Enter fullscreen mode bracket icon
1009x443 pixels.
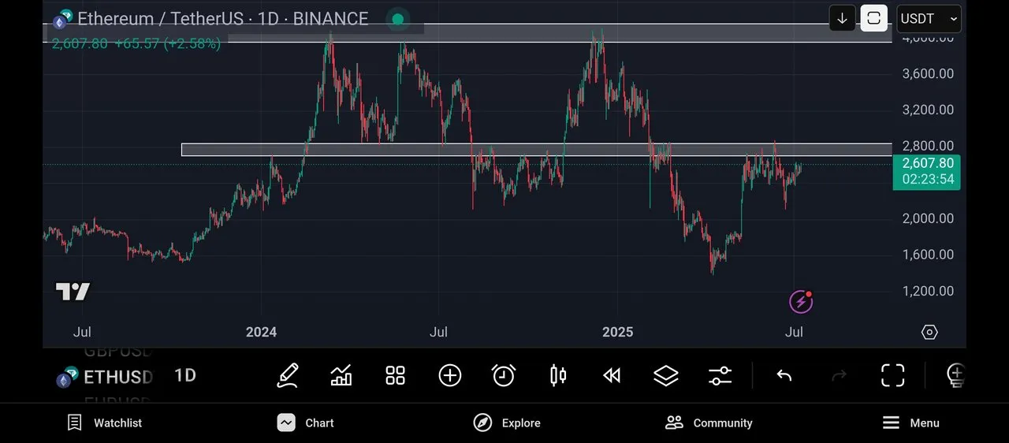click(x=892, y=375)
